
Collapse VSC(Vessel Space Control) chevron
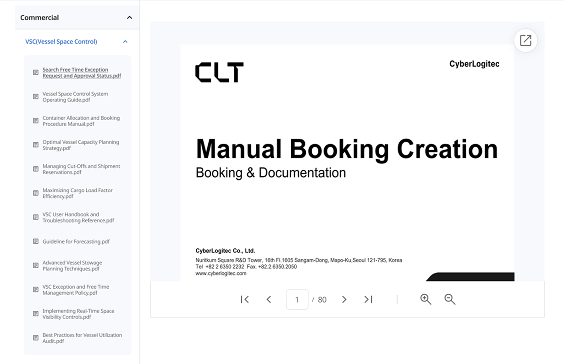pyautogui.click(x=125, y=42)
